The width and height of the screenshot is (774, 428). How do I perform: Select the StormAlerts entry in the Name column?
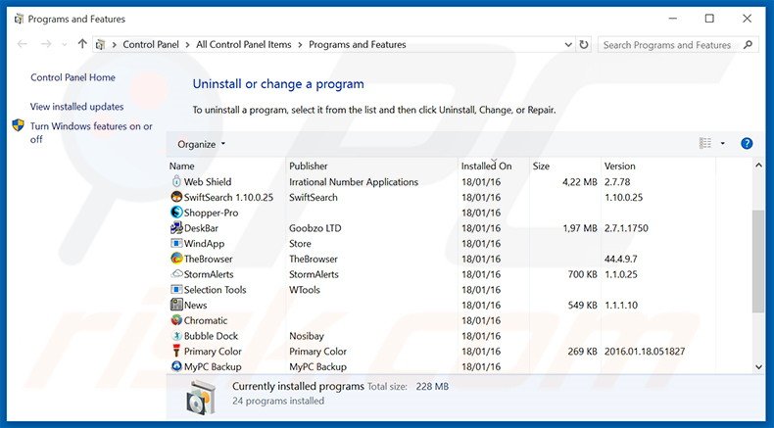tap(209, 274)
